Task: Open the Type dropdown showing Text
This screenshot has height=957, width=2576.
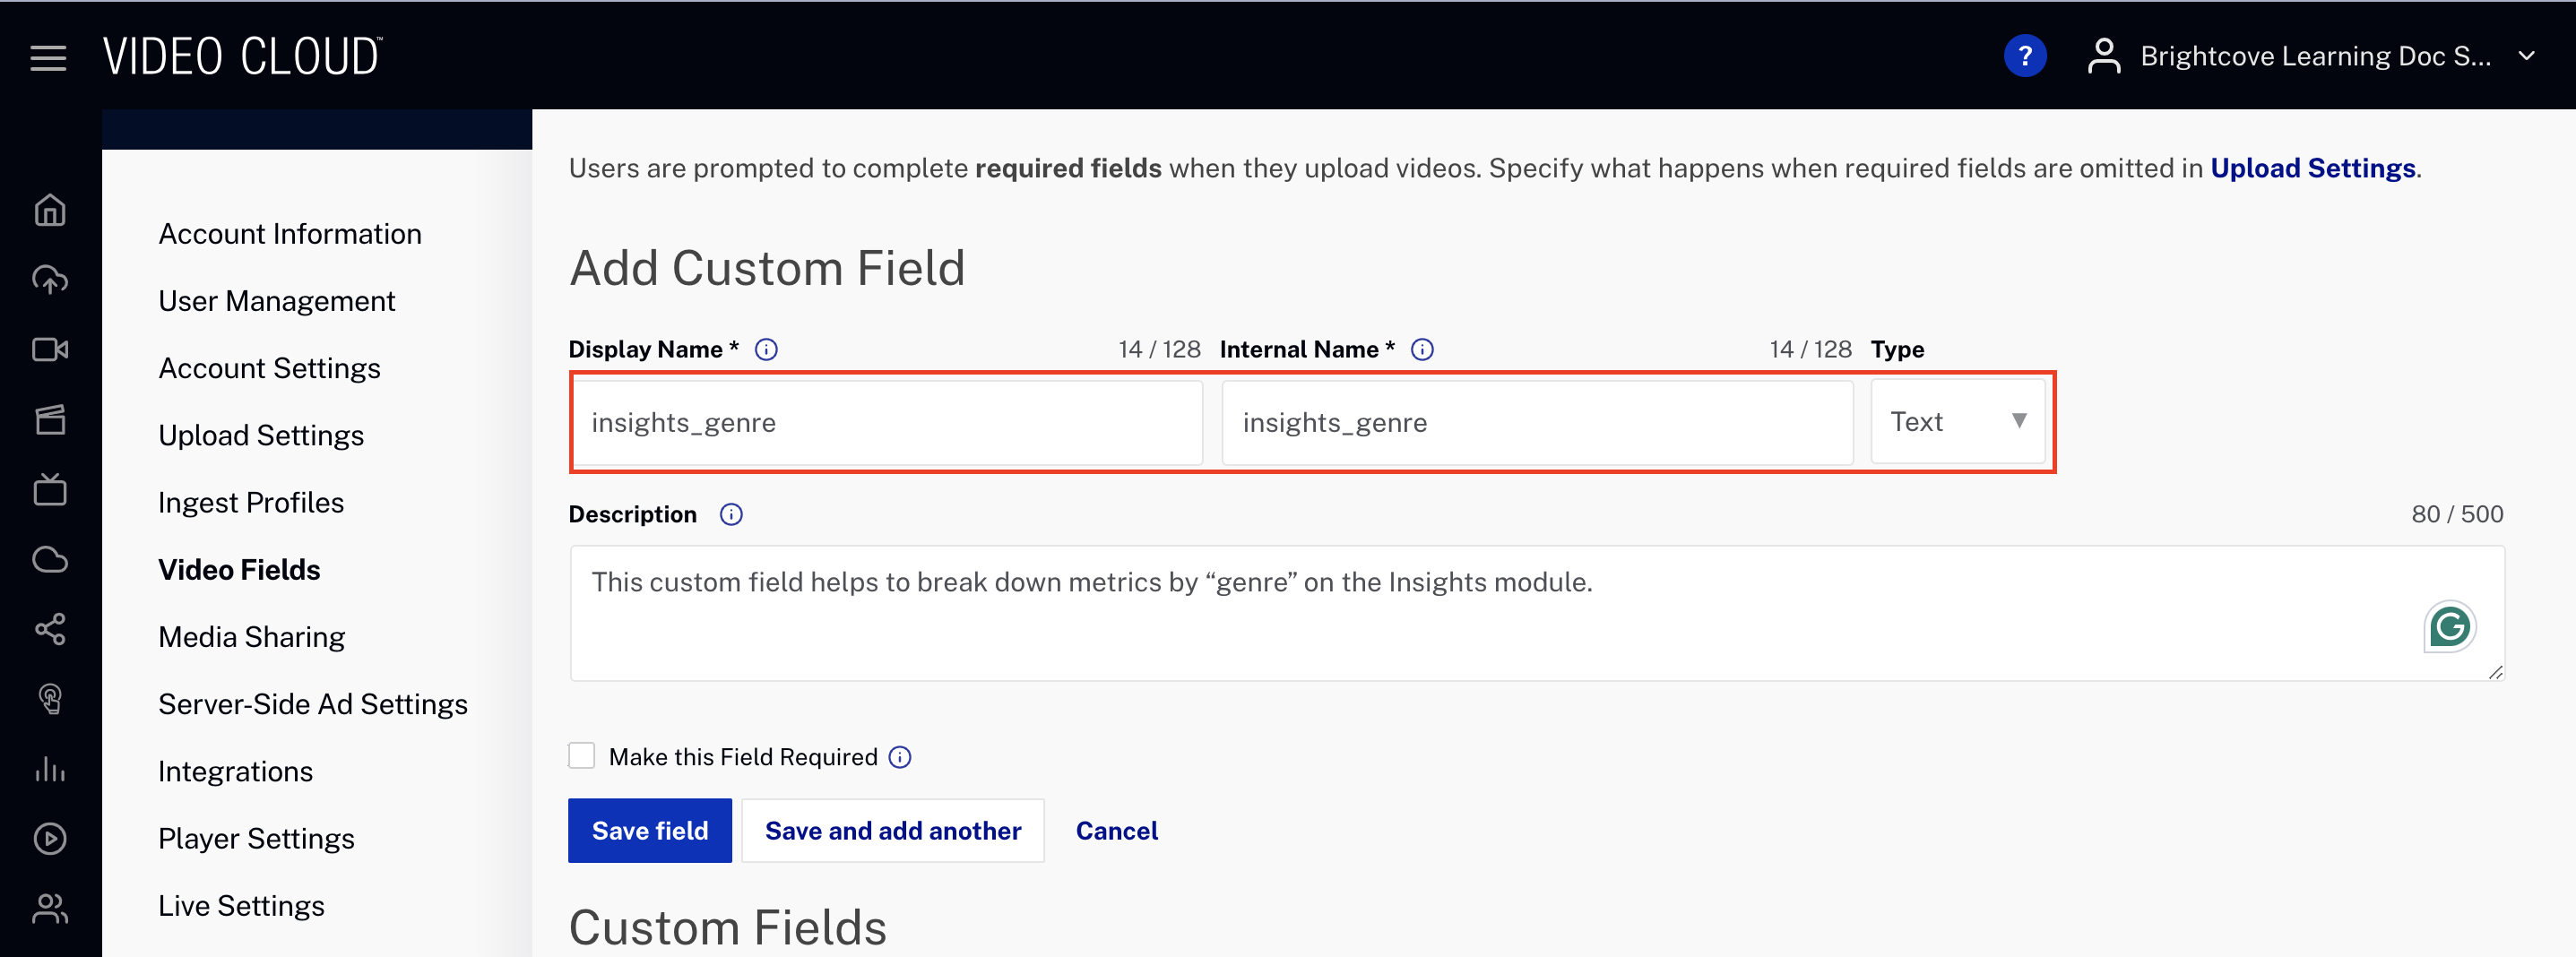Action: click(x=1957, y=422)
